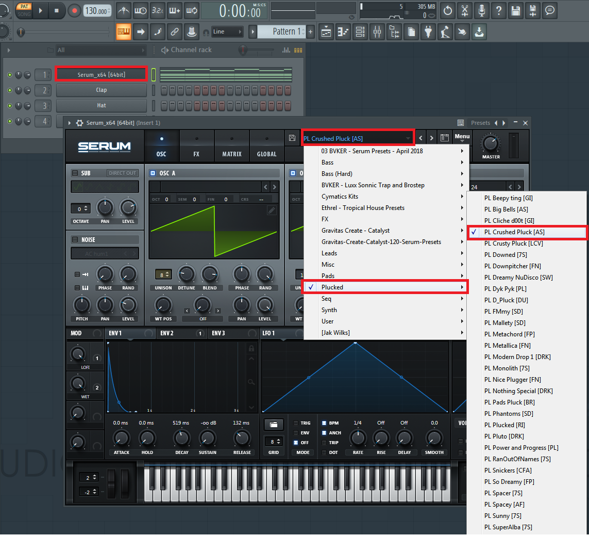589x536 pixels.
Task: Open Serum Menu dropdown
Action: coord(462,137)
